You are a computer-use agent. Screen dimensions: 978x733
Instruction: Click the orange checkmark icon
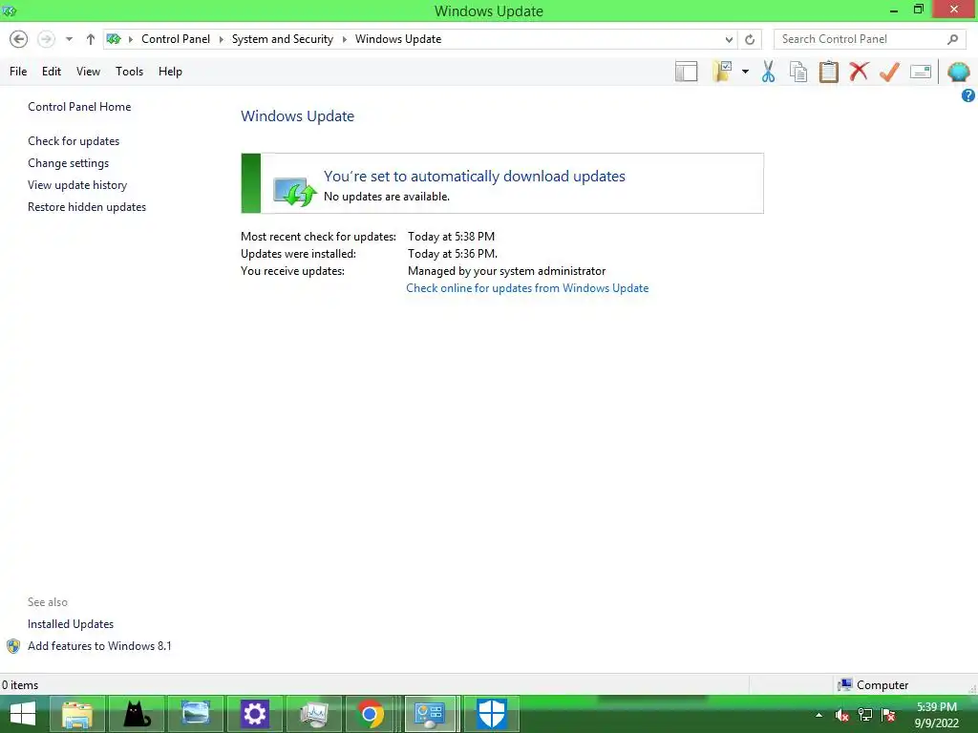889,72
